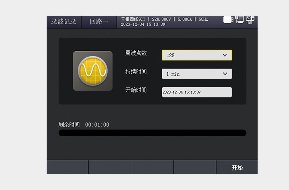
Task: Select the 回路一 header tab
Action: click(x=99, y=22)
